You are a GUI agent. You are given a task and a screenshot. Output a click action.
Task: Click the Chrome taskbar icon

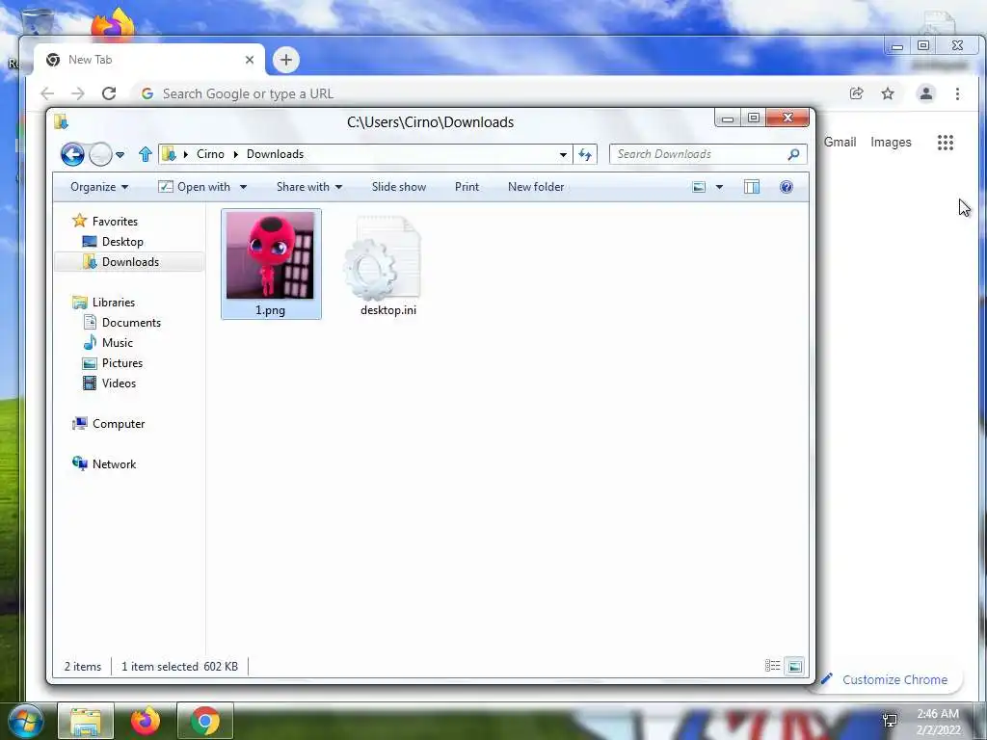[205, 721]
